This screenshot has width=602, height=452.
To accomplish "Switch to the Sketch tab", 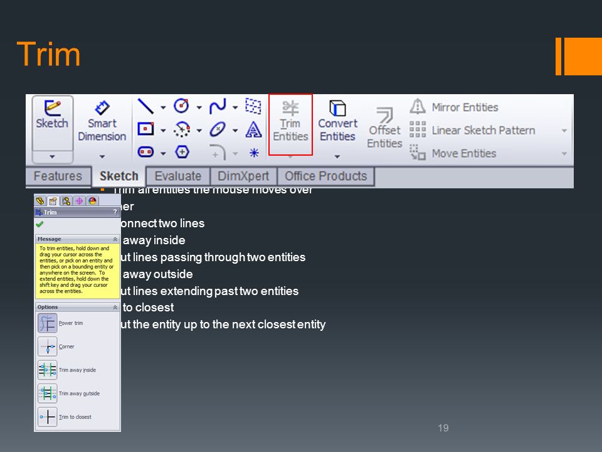I will pyautogui.click(x=119, y=176).
